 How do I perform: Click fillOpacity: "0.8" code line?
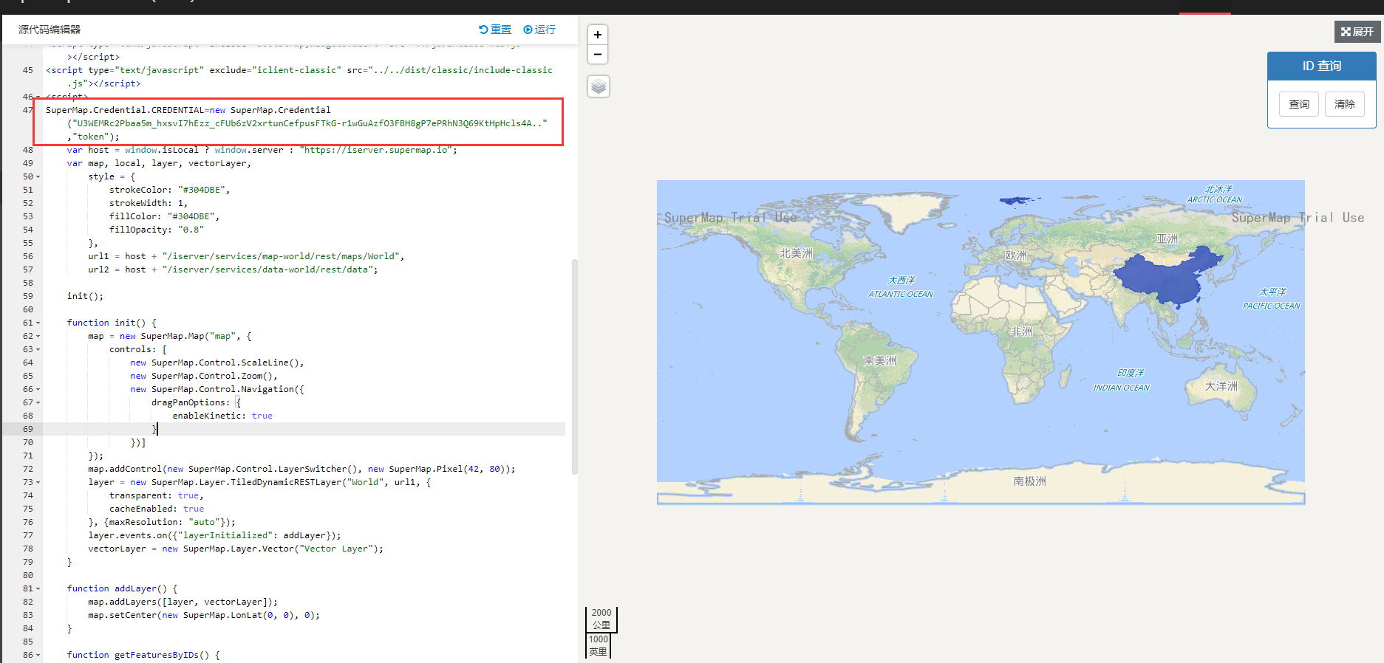157,230
